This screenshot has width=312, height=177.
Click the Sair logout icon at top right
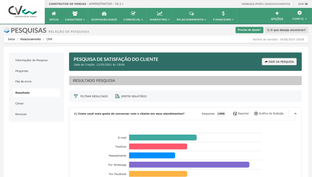point(306,4)
